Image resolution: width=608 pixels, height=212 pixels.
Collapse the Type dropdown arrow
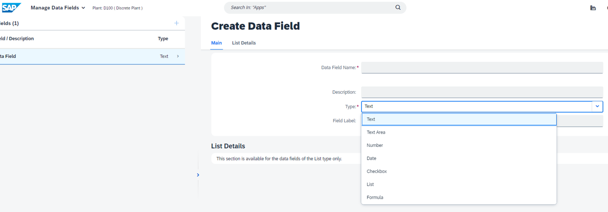(597, 106)
